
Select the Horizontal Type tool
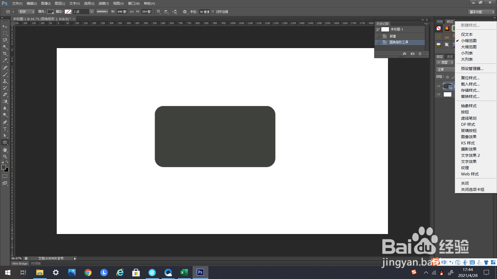click(x=5, y=129)
